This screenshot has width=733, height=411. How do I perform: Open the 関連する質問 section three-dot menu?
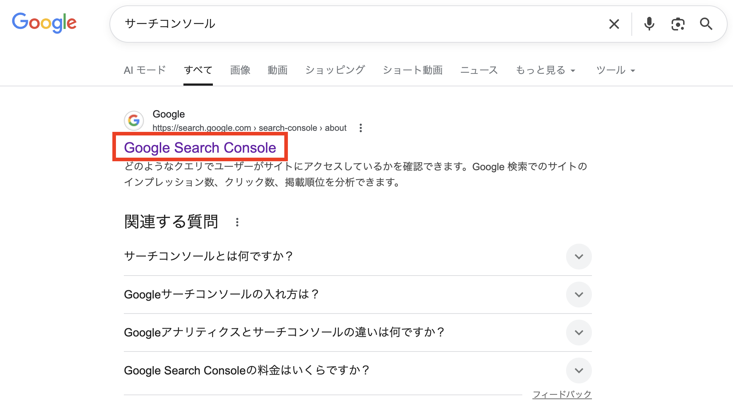(x=237, y=222)
